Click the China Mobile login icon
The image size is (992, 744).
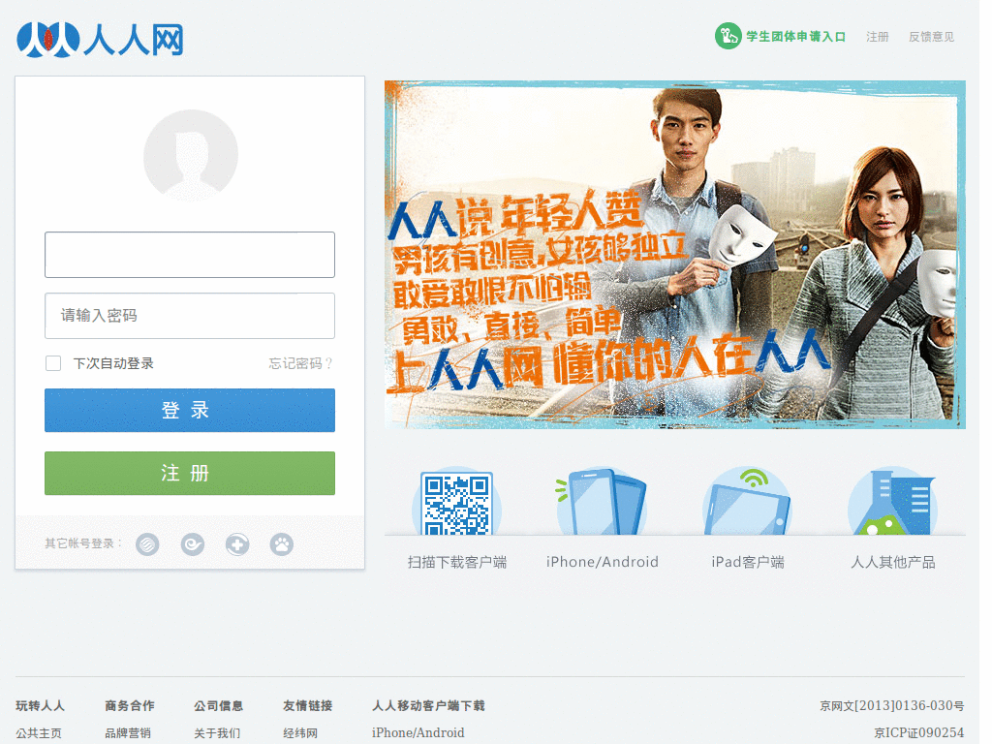(x=147, y=544)
